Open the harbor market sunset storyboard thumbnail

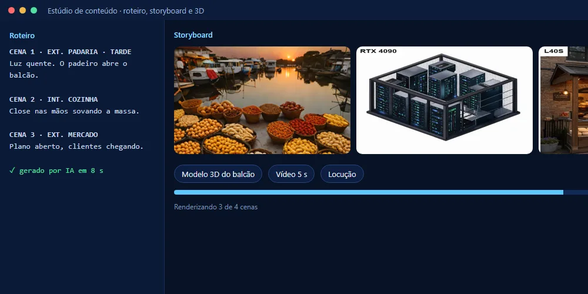tap(262, 100)
